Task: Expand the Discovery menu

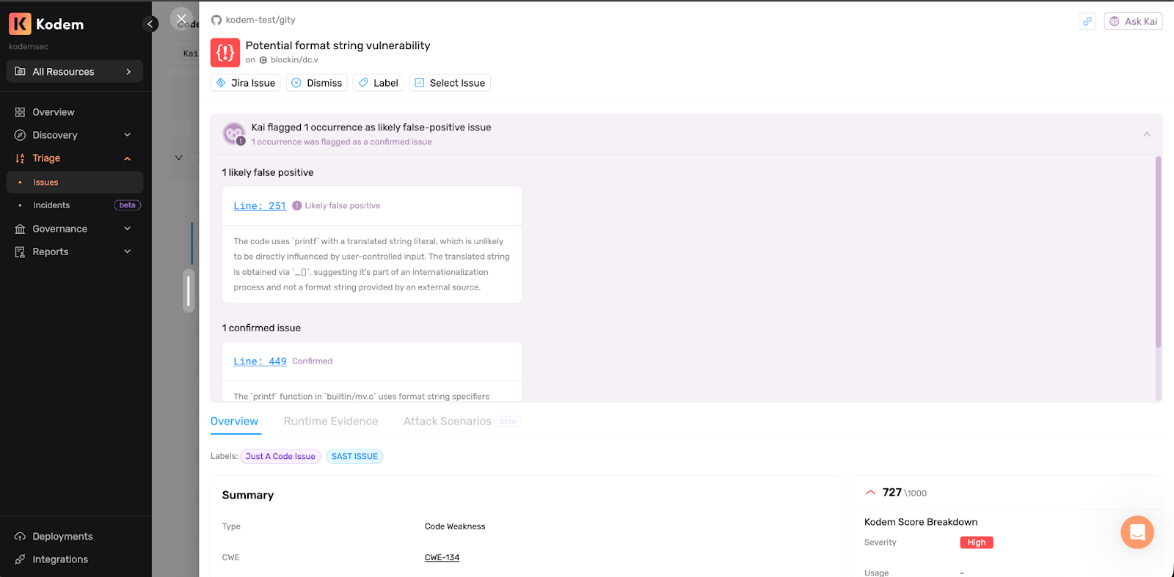Action: [73, 135]
